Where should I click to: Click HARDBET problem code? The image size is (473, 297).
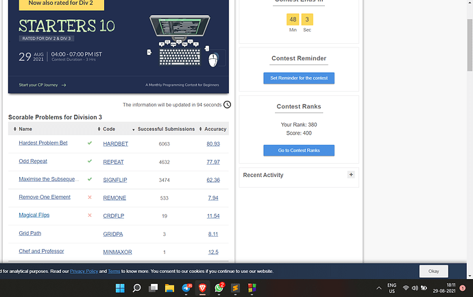[116, 144]
